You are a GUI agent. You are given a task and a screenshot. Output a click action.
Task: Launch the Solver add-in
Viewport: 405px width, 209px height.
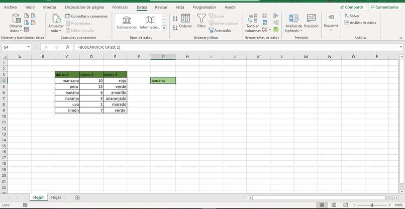click(x=352, y=16)
